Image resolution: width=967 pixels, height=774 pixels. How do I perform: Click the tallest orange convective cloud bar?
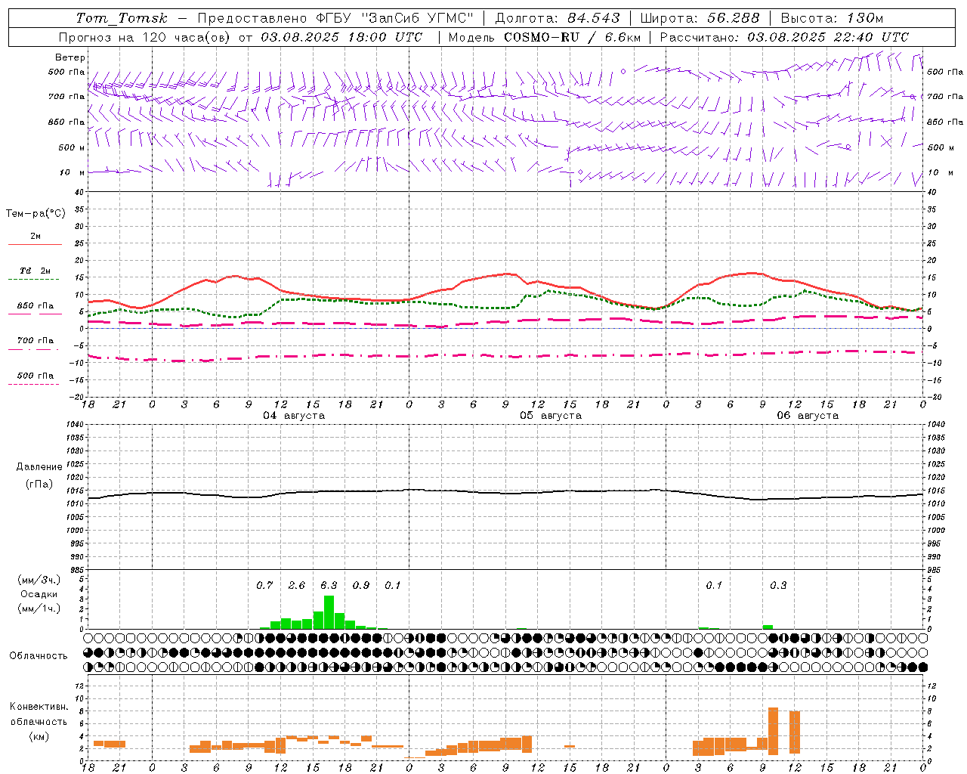pos(773,731)
